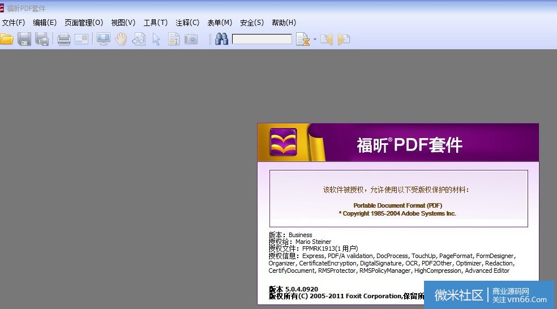Click the Save As double-disk icon

[41, 39]
